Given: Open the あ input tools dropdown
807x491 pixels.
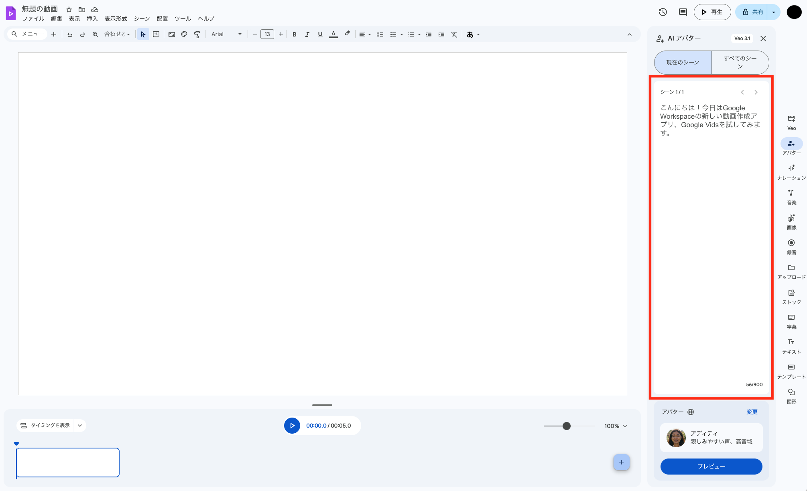Looking at the screenshot, I should 473,34.
